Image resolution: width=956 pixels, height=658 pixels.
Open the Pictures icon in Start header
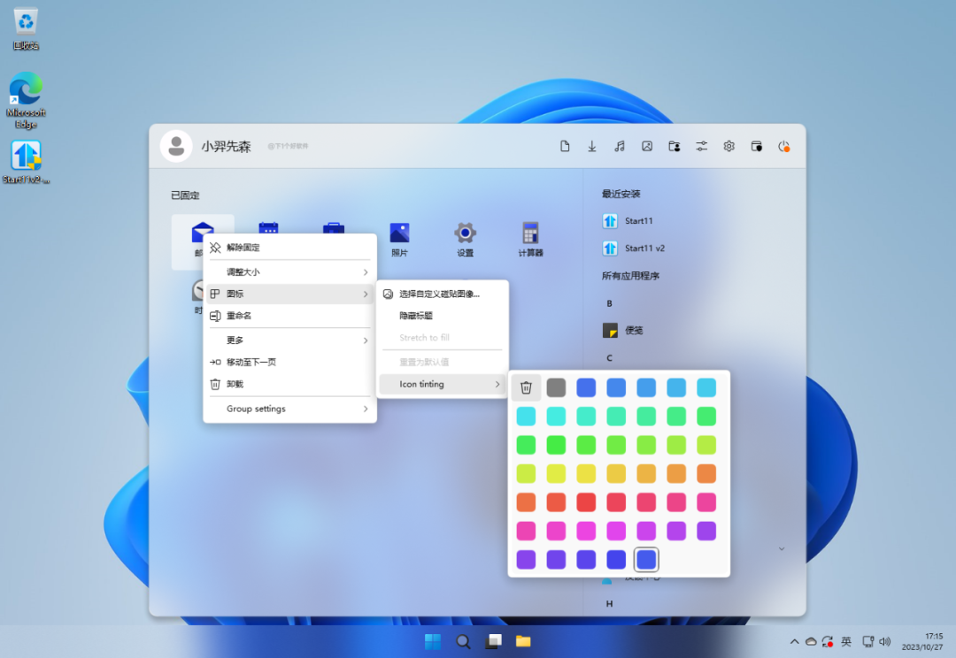pos(647,146)
